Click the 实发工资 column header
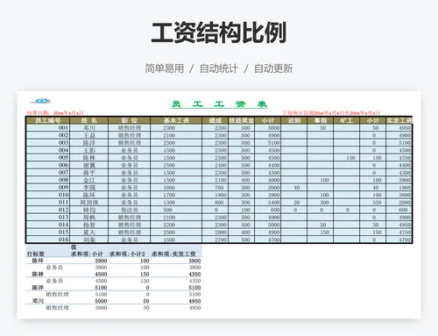This screenshot has height=336, width=438. pos(399,120)
